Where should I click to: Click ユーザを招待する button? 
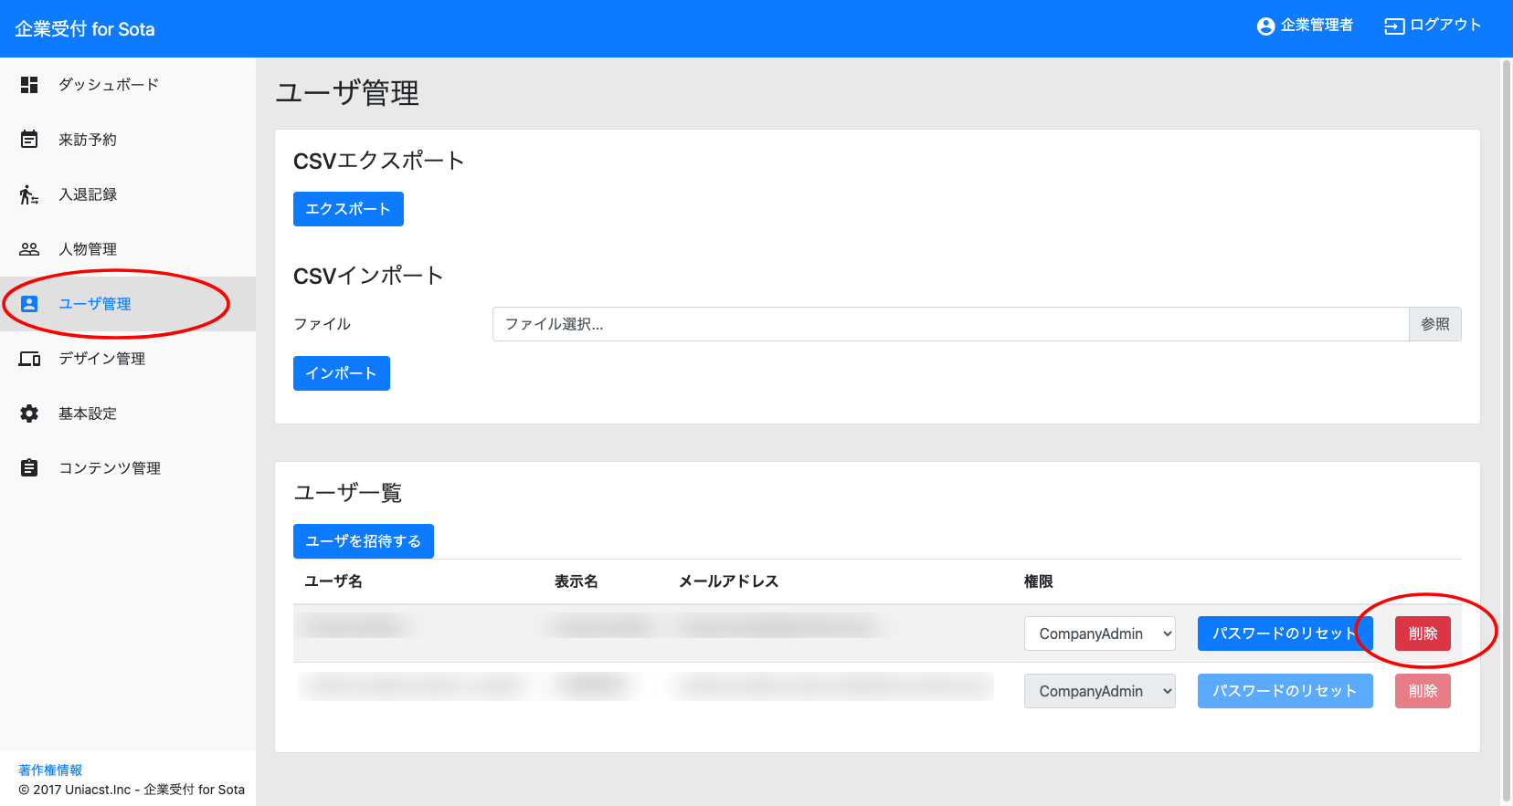coord(364,541)
